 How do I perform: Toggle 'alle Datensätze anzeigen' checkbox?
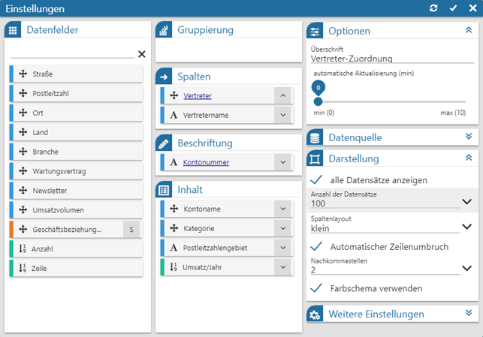[x=317, y=180]
